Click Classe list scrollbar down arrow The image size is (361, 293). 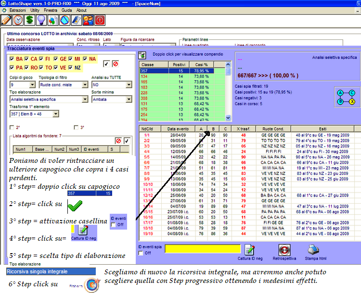[228, 118]
